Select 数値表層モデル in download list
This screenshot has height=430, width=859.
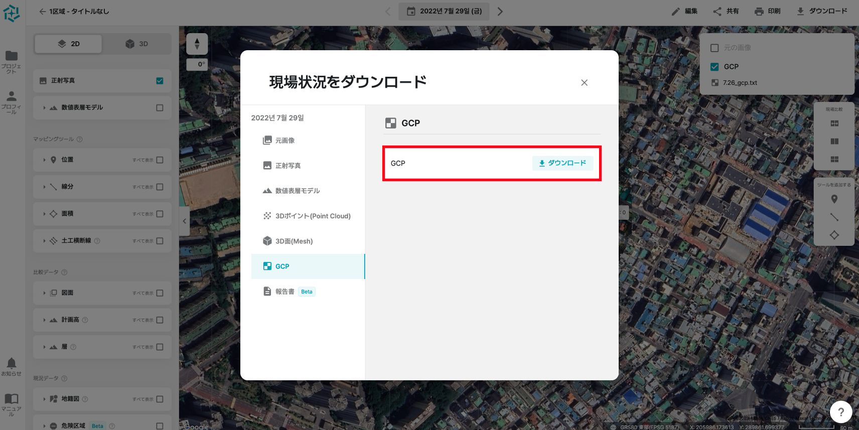coord(308,191)
